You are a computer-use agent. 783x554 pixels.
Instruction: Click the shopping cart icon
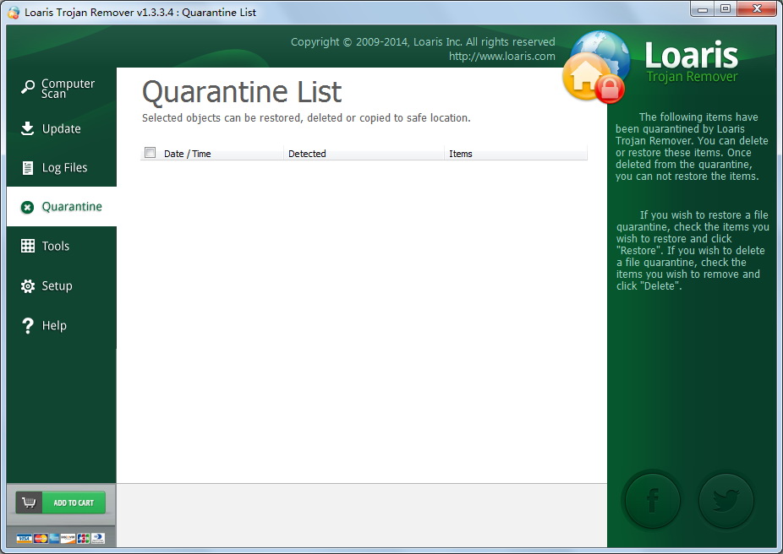pyautogui.click(x=29, y=502)
